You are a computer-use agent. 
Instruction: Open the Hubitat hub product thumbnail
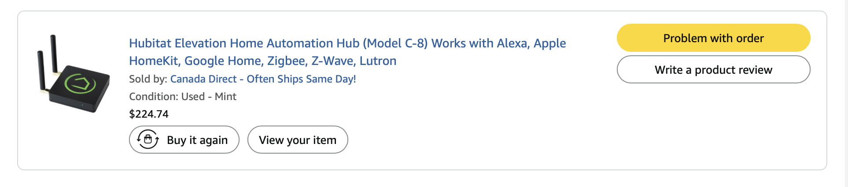point(74,73)
